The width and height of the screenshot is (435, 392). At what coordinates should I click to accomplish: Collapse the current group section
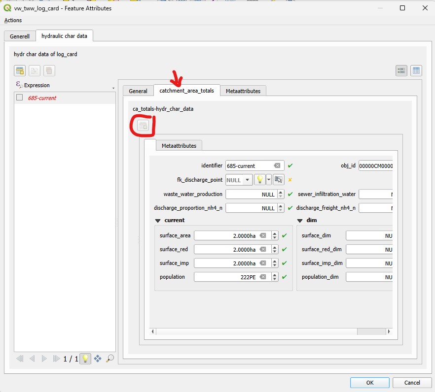(x=158, y=220)
